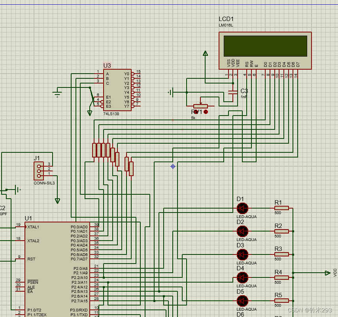
Task: Click the P2.0/A8 pin label
Action: [x=81, y=268]
